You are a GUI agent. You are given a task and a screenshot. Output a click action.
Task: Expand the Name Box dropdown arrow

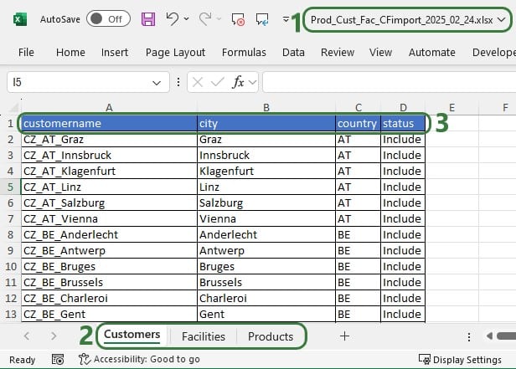click(x=157, y=83)
